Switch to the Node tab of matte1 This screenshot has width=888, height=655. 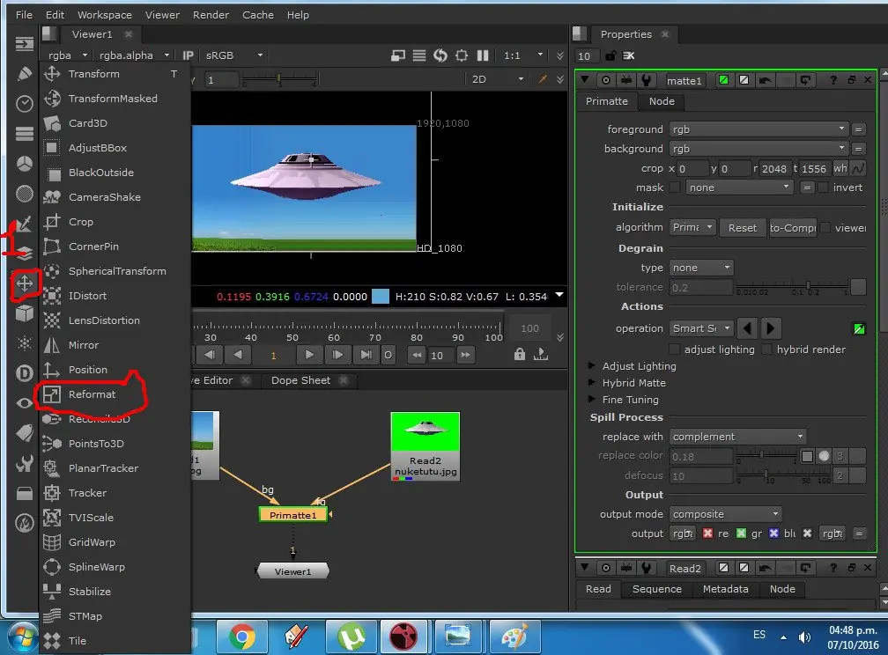[x=662, y=101]
